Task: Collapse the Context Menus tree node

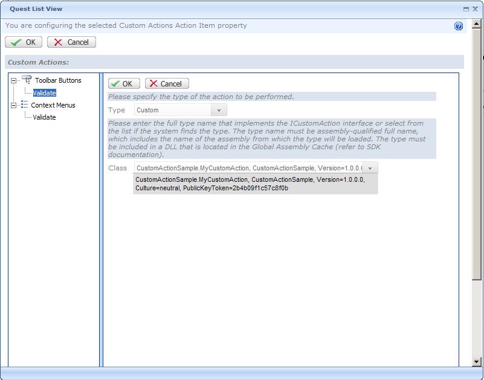Action: tap(14, 105)
